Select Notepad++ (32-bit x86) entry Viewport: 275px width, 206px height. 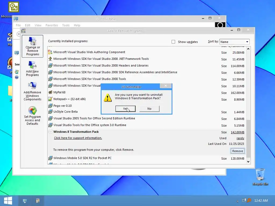70,99
